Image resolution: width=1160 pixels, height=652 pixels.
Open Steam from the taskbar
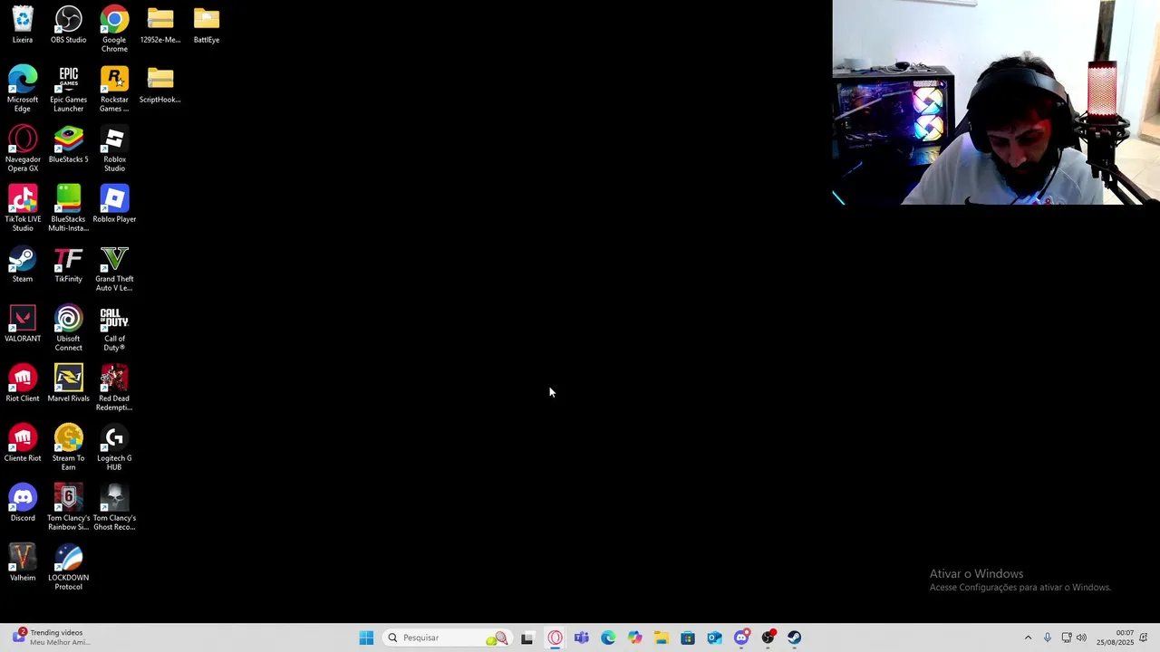coord(795,638)
